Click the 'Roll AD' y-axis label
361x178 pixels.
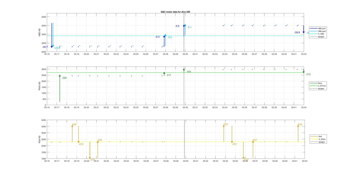point(39,139)
